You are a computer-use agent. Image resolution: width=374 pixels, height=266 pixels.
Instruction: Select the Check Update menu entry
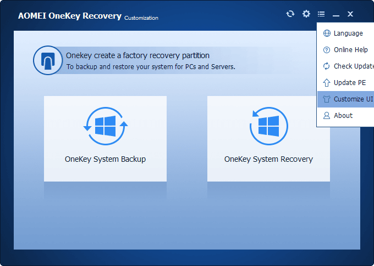click(x=353, y=66)
